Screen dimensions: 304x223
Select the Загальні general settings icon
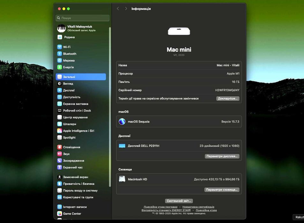point(60,77)
